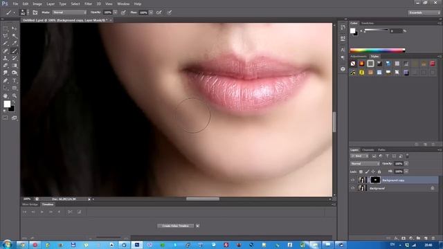Create new adjustment layer icon
The height and width of the screenshot is (249, 443).
(410, 238)
